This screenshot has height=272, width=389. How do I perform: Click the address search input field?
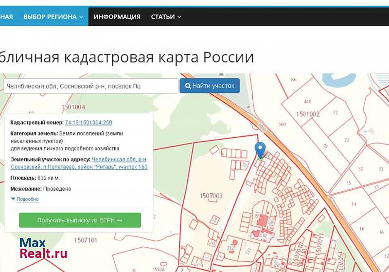tap(90, 86)
